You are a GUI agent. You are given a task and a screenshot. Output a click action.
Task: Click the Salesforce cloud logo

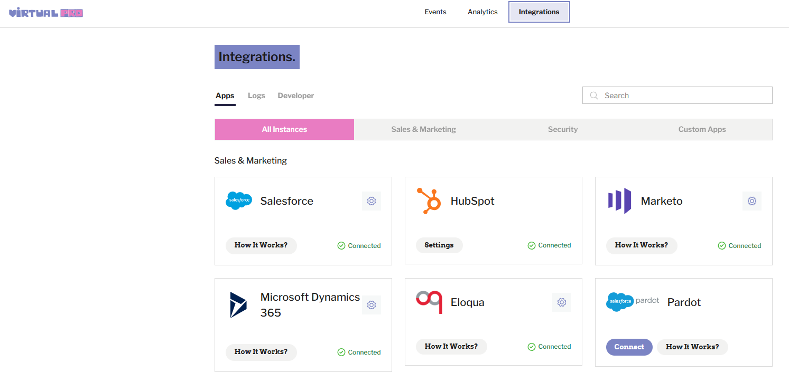point(239,200)
